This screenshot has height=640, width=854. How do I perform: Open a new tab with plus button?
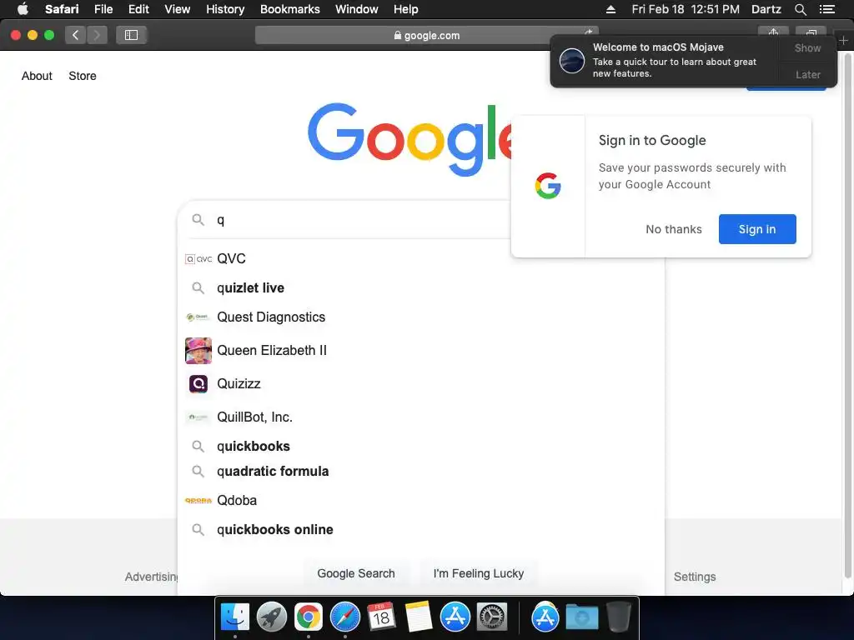pos(844,40)
